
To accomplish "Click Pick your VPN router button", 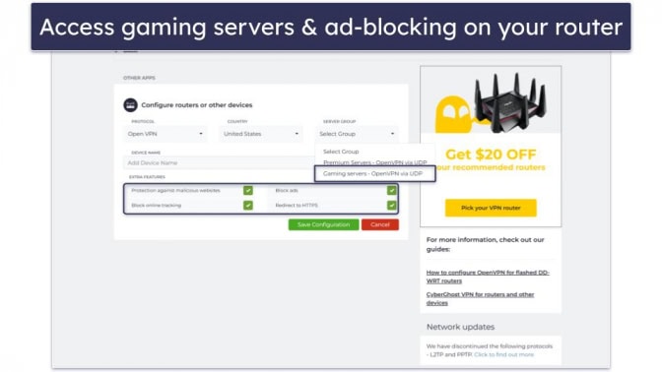I will click(x=491, y=208).
